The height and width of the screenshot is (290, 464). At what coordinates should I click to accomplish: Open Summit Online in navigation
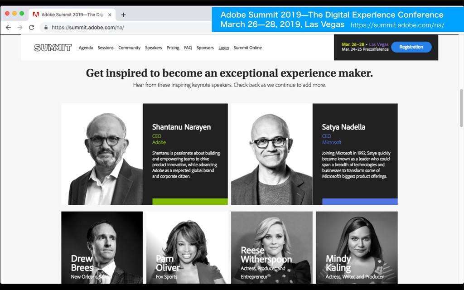click(248, 48)
